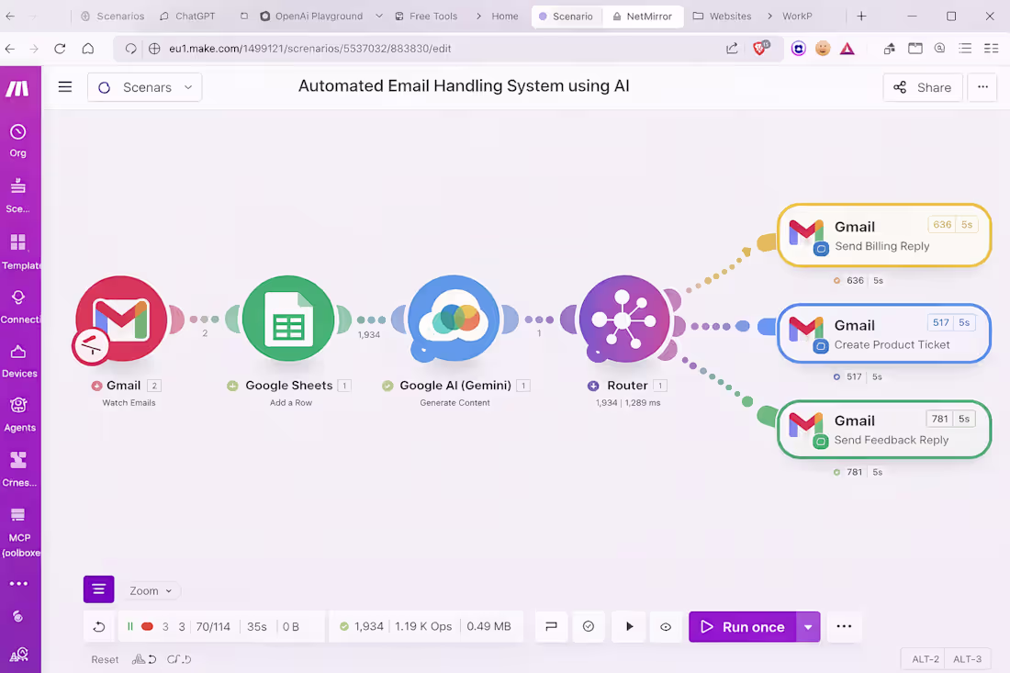Screen dimensions: 1010x673
Task: Click the Run once button
Action: point(743,626)
